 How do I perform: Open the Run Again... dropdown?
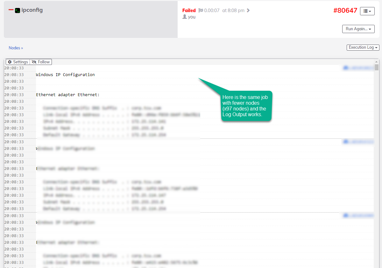(358, 29)
